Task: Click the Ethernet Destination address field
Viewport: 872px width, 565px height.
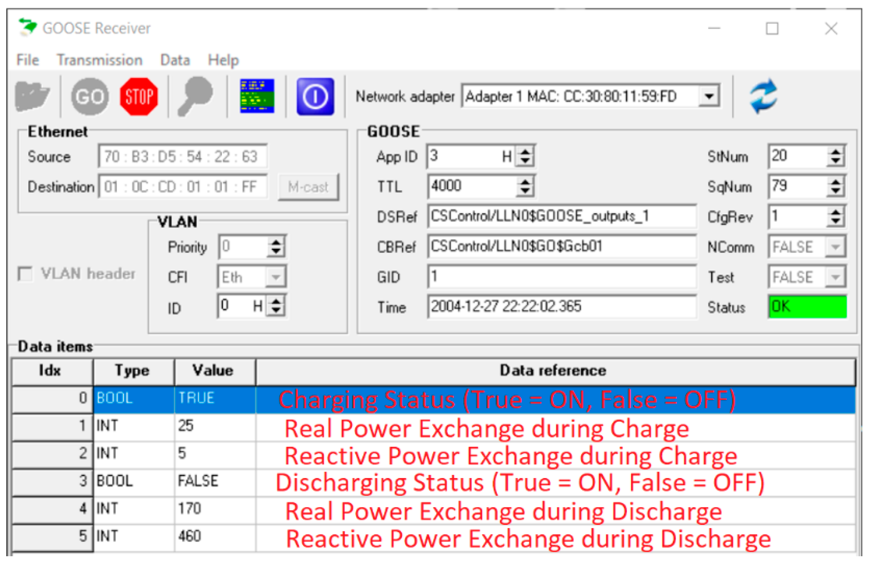Action: [182, 187]
